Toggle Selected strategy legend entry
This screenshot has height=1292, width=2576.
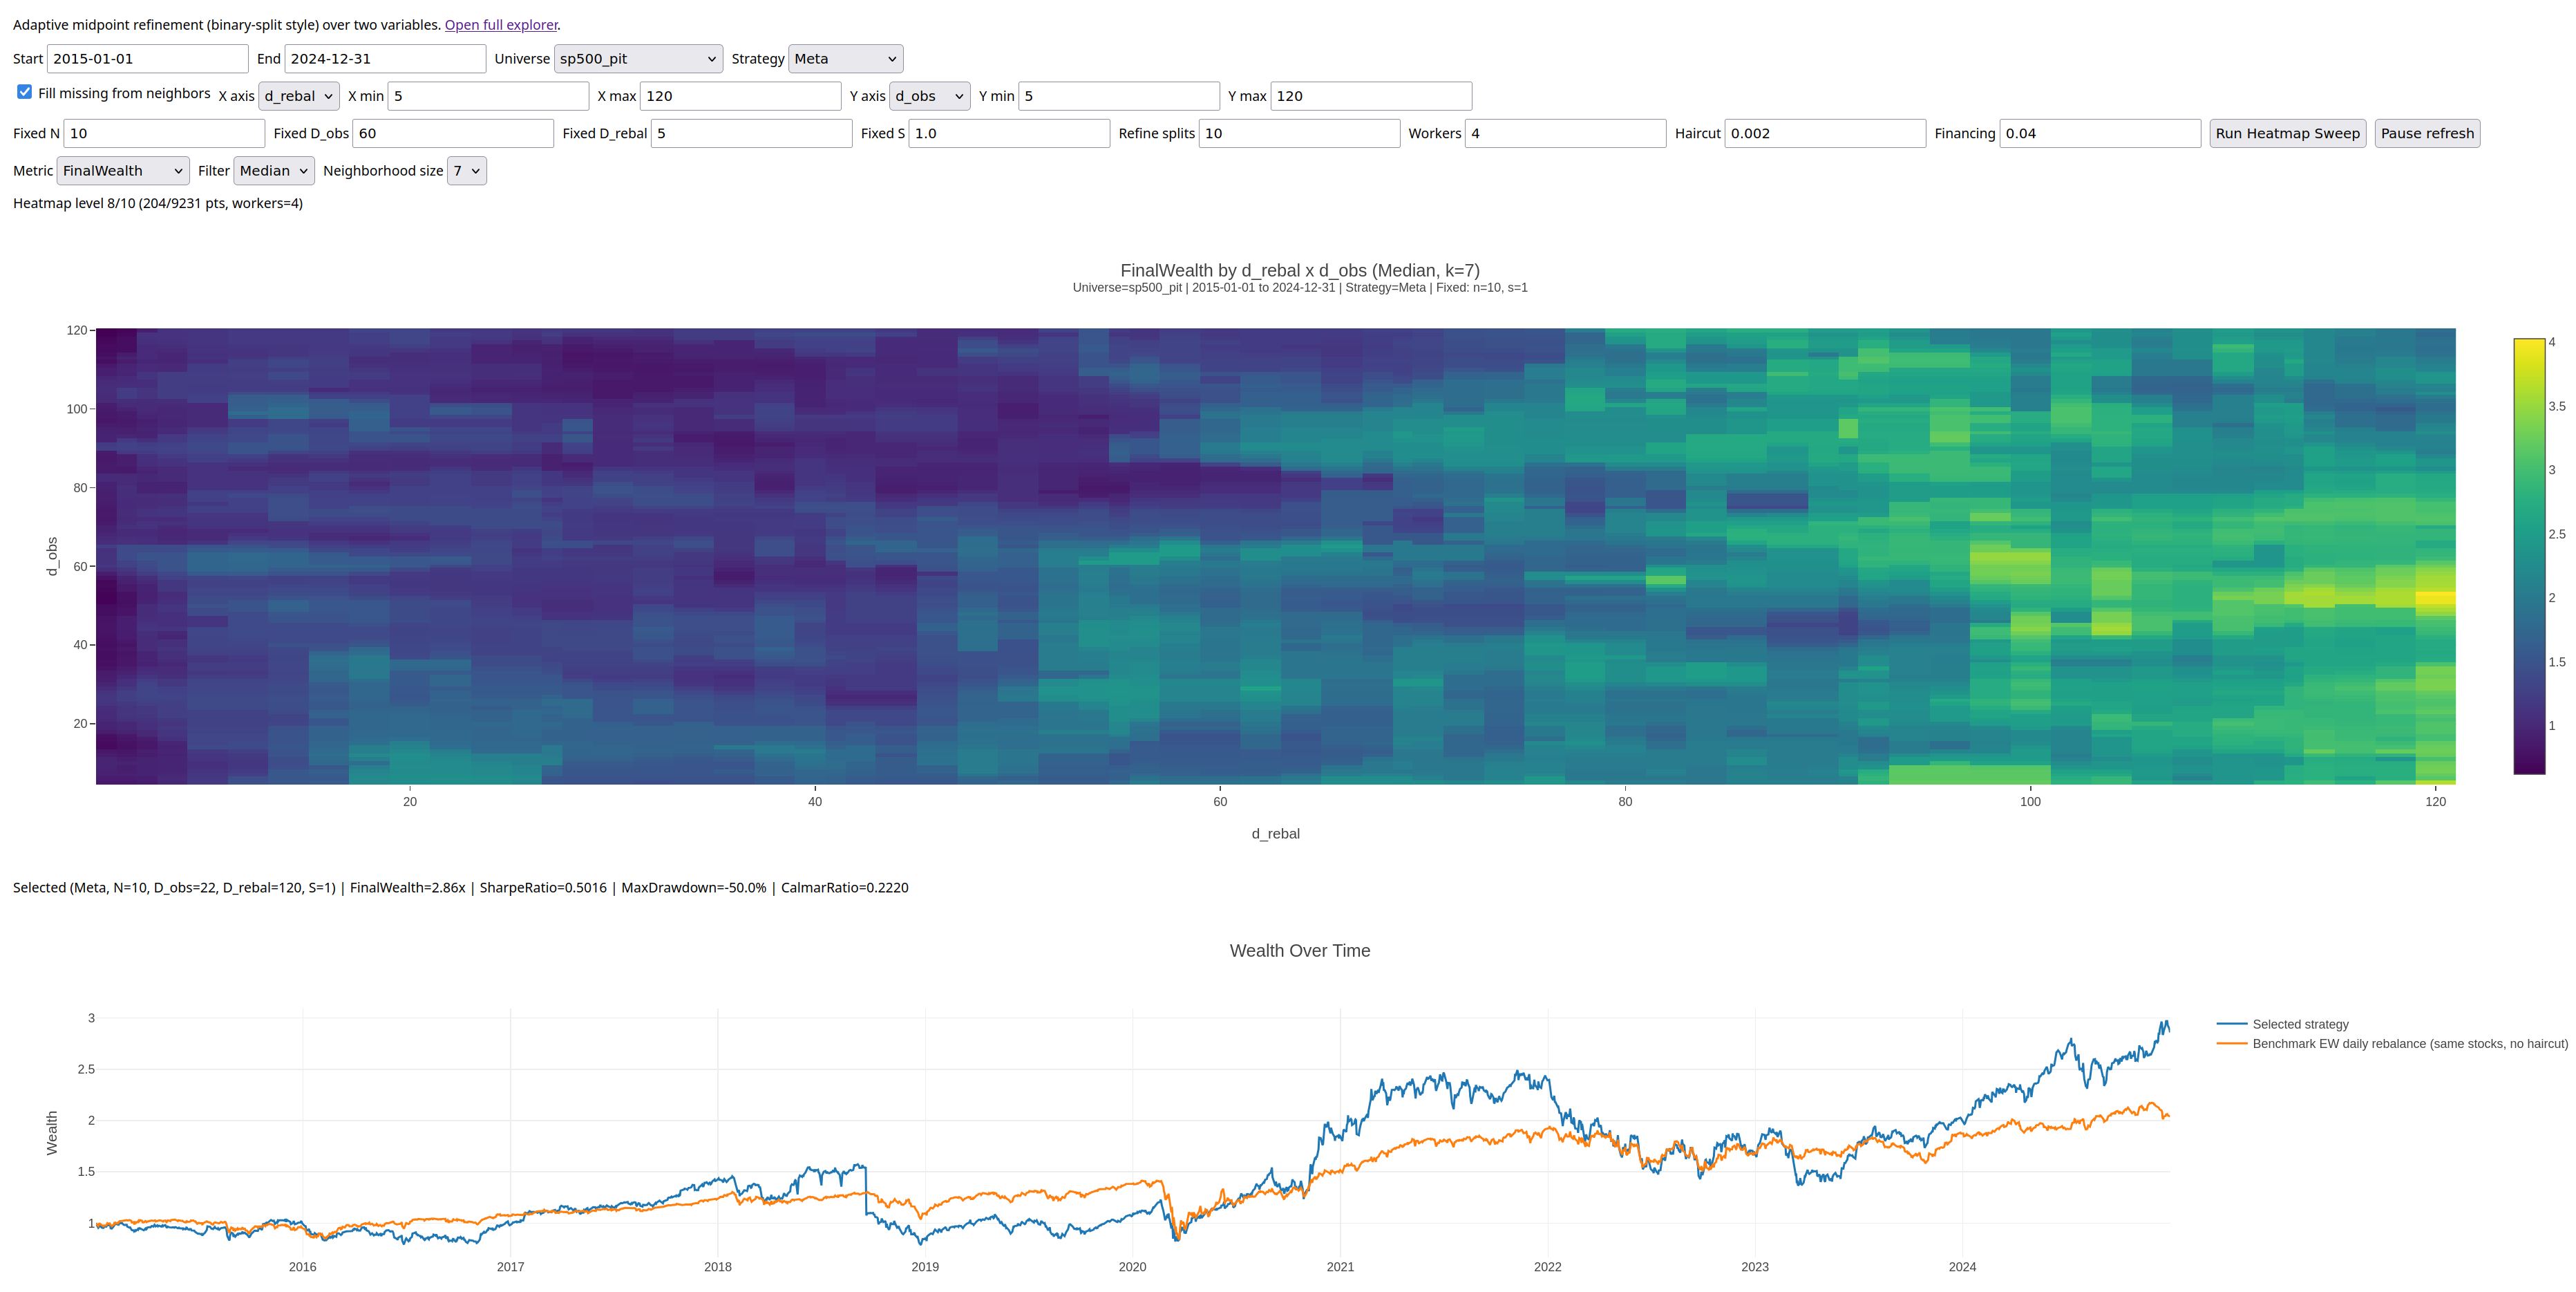[2300, 1024]
